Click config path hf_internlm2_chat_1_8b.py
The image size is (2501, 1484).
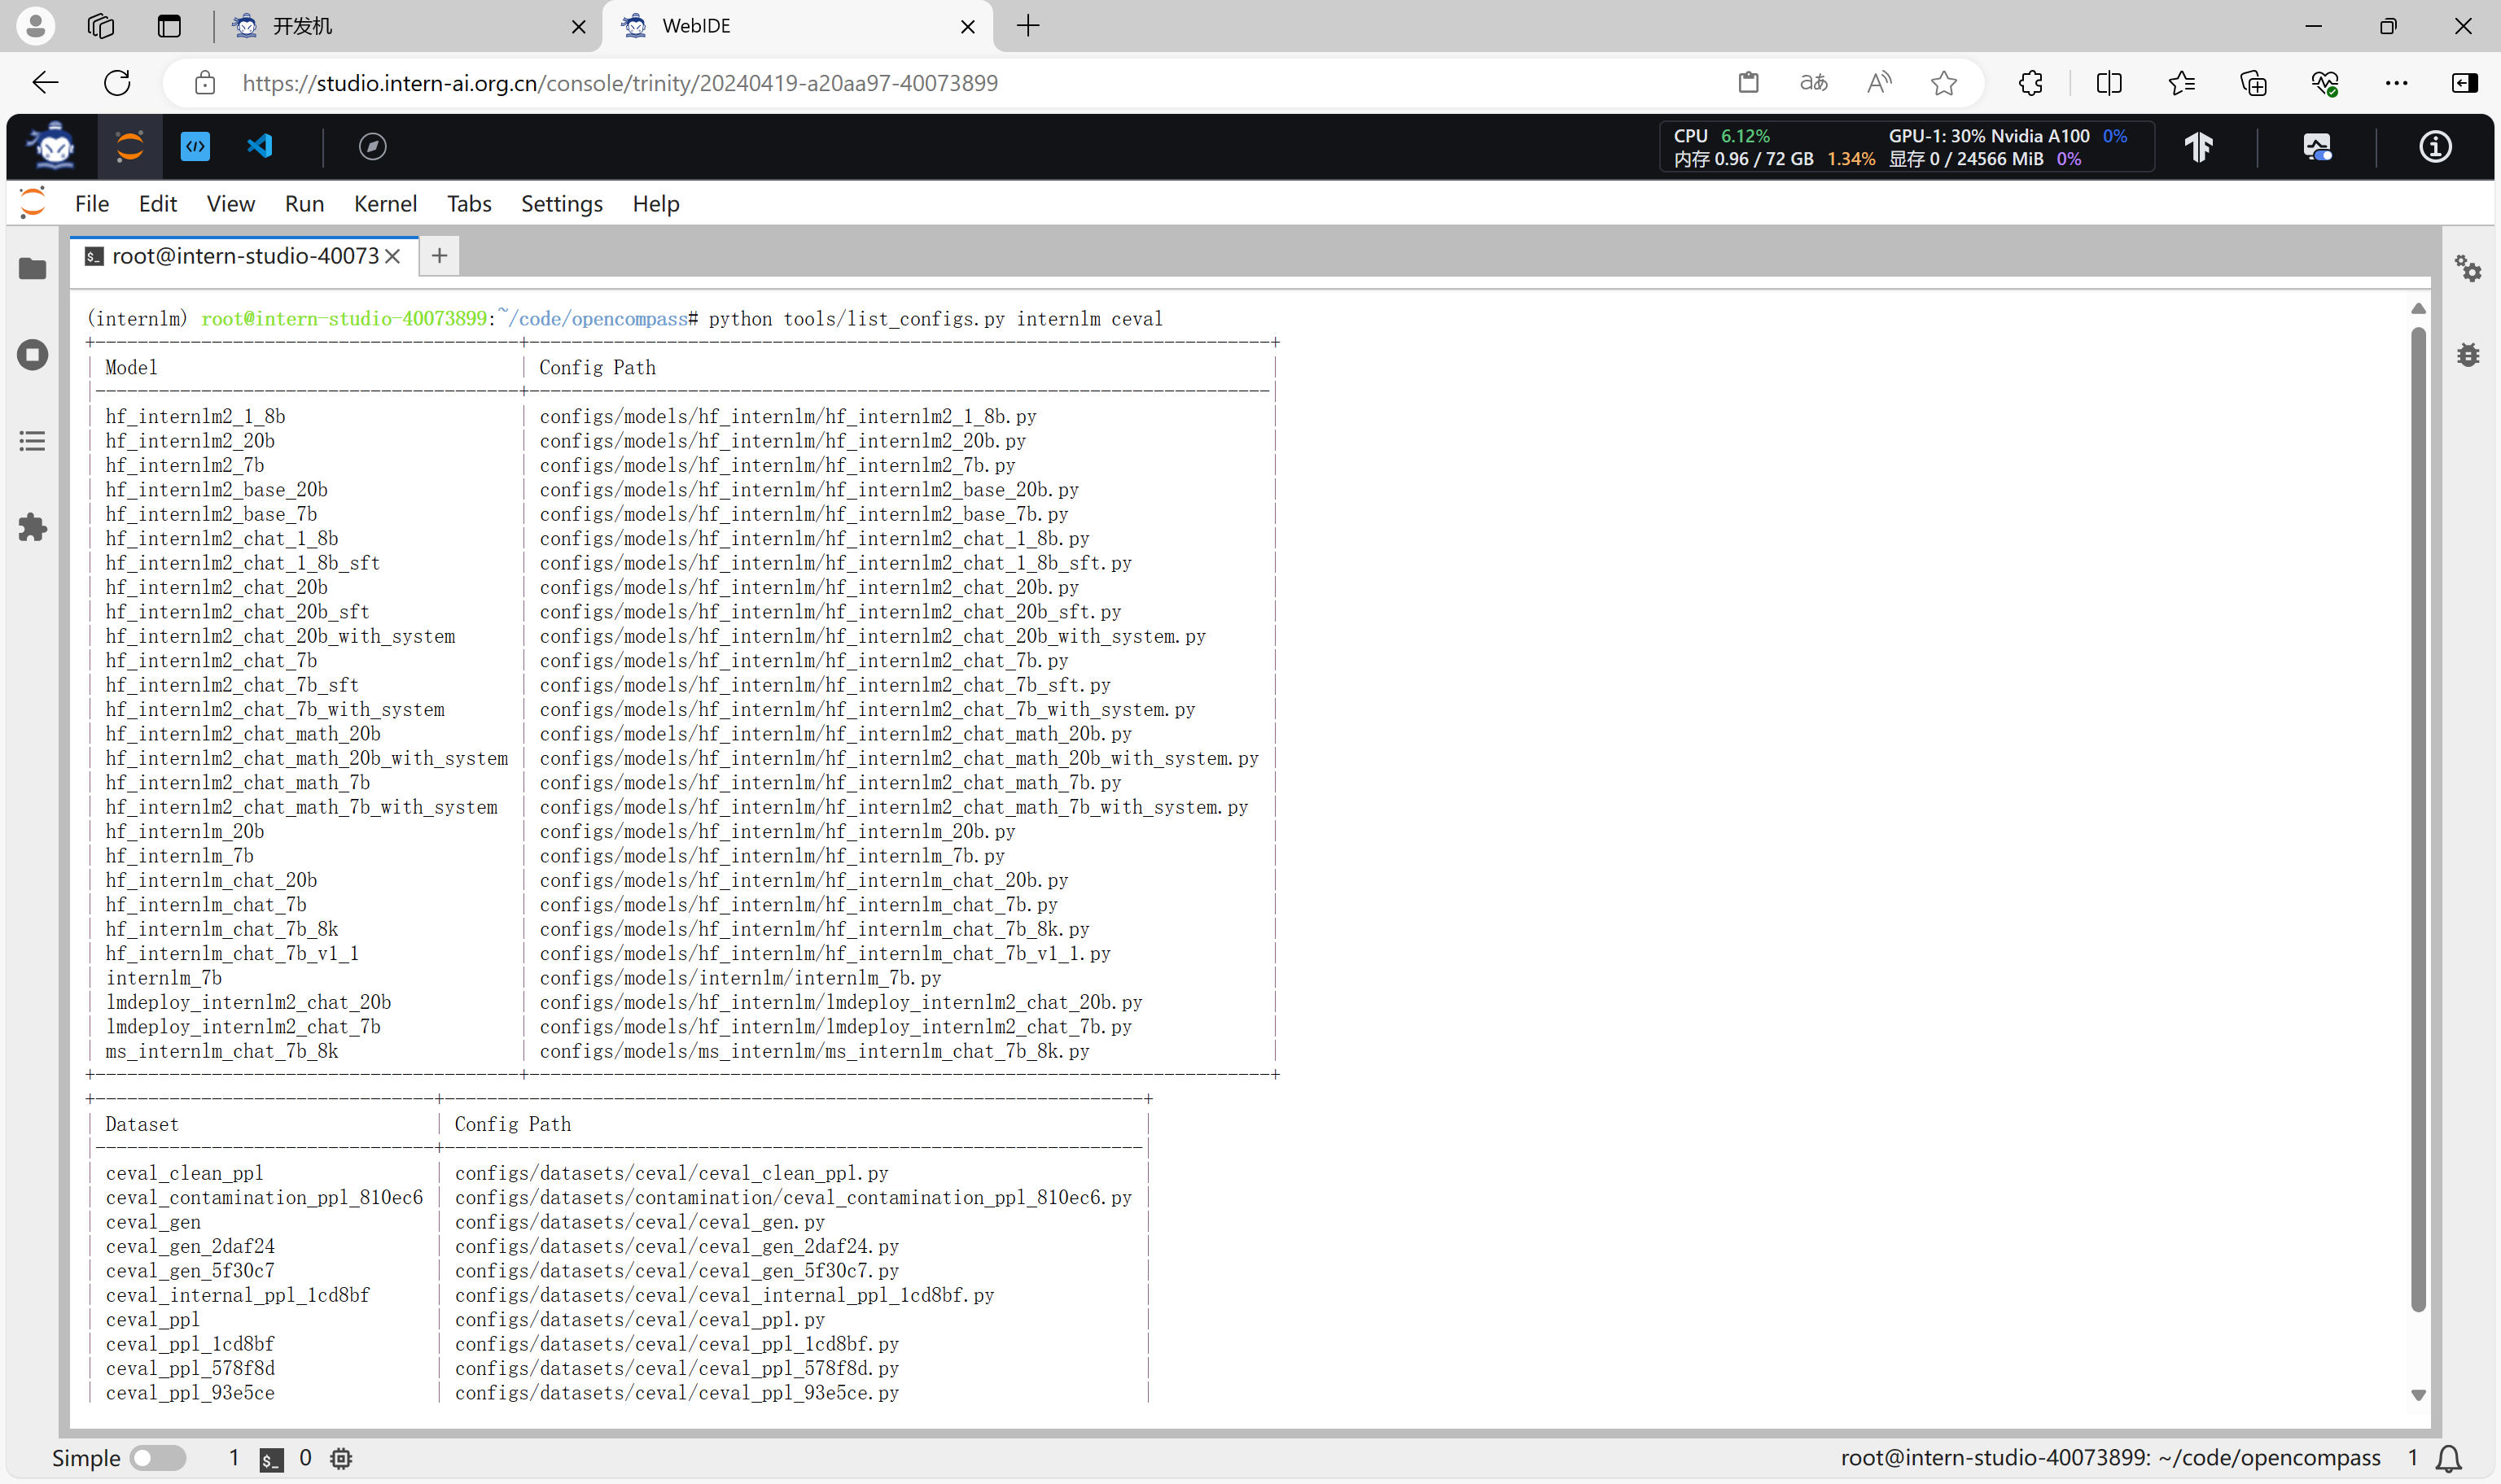tap(814, 538)
